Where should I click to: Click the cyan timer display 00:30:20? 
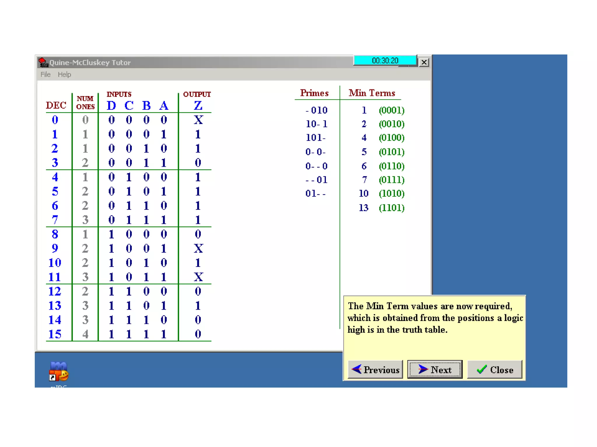point(385,61)
